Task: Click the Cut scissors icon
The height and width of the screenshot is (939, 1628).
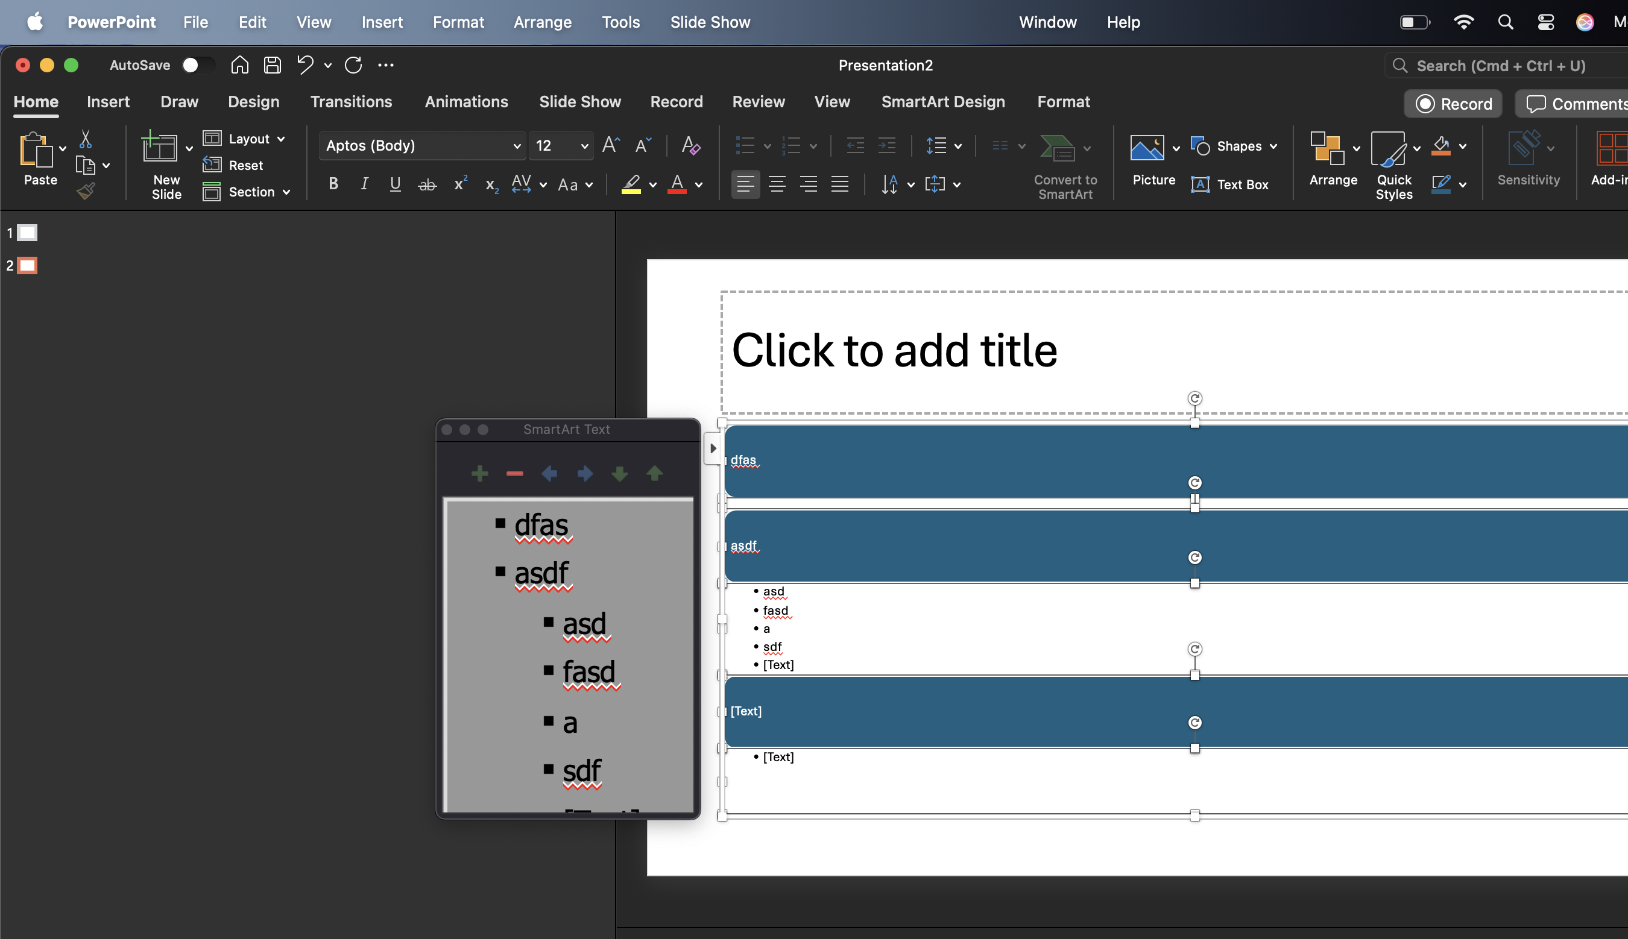Action: point(85,139)
